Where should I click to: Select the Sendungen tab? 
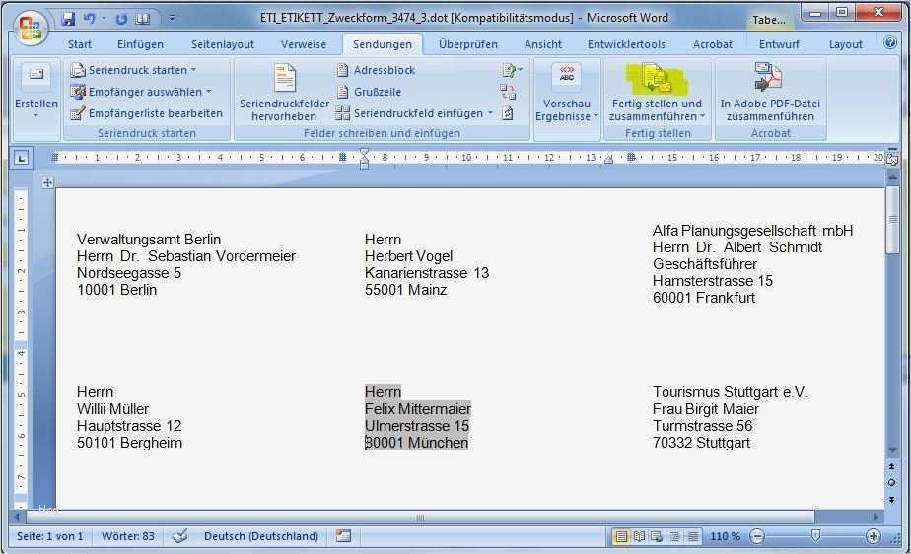coord(382,44)
